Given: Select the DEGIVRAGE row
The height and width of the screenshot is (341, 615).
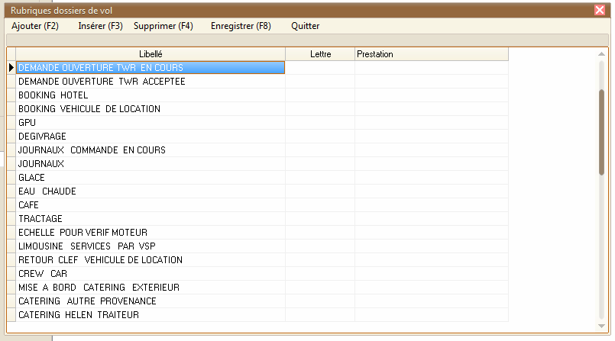Looking at the screenshot, I should click(x=151, y=137).
